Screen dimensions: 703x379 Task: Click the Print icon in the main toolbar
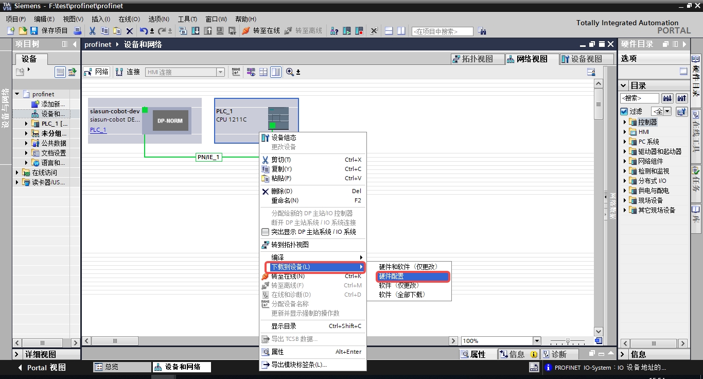click(x=78, y=31)
